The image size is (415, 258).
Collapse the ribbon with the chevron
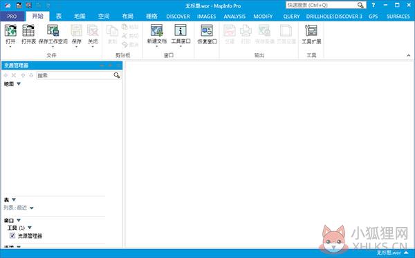click(x=409, y=55)
